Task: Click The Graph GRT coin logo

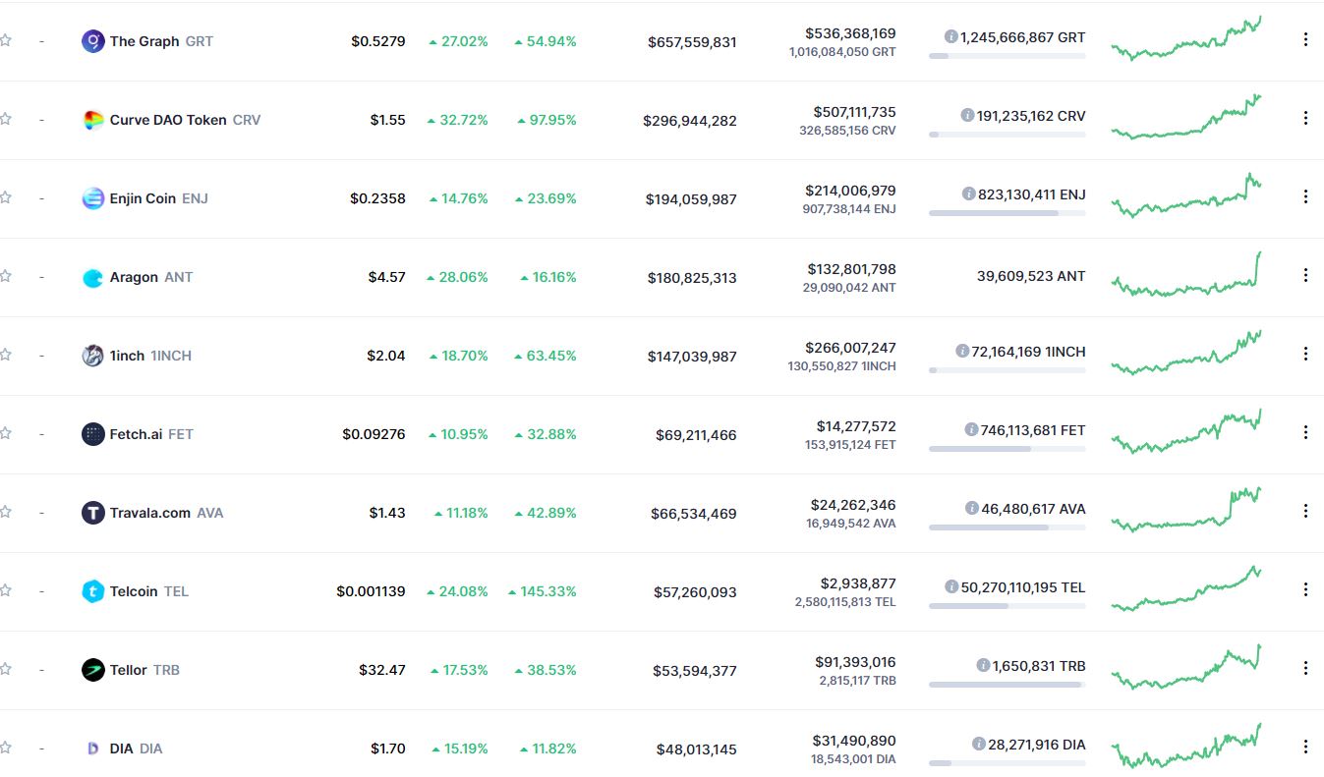Action: [92, 41]
